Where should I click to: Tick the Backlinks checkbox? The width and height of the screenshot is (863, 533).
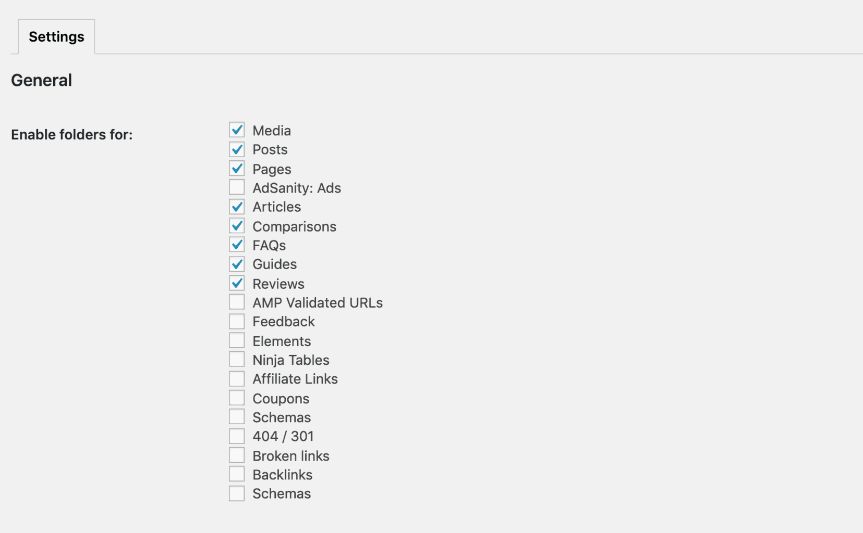click(x=237, y=474)
